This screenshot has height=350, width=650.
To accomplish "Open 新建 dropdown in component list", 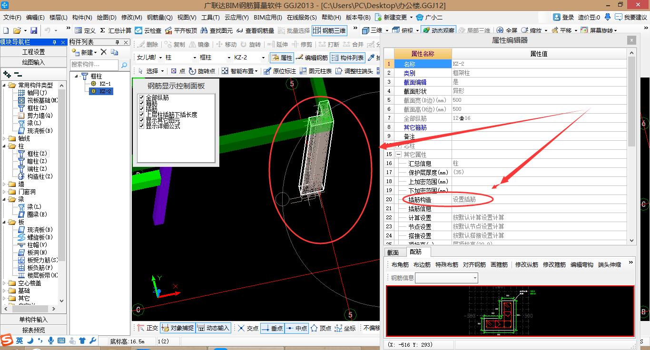I will tap(95, 52).
